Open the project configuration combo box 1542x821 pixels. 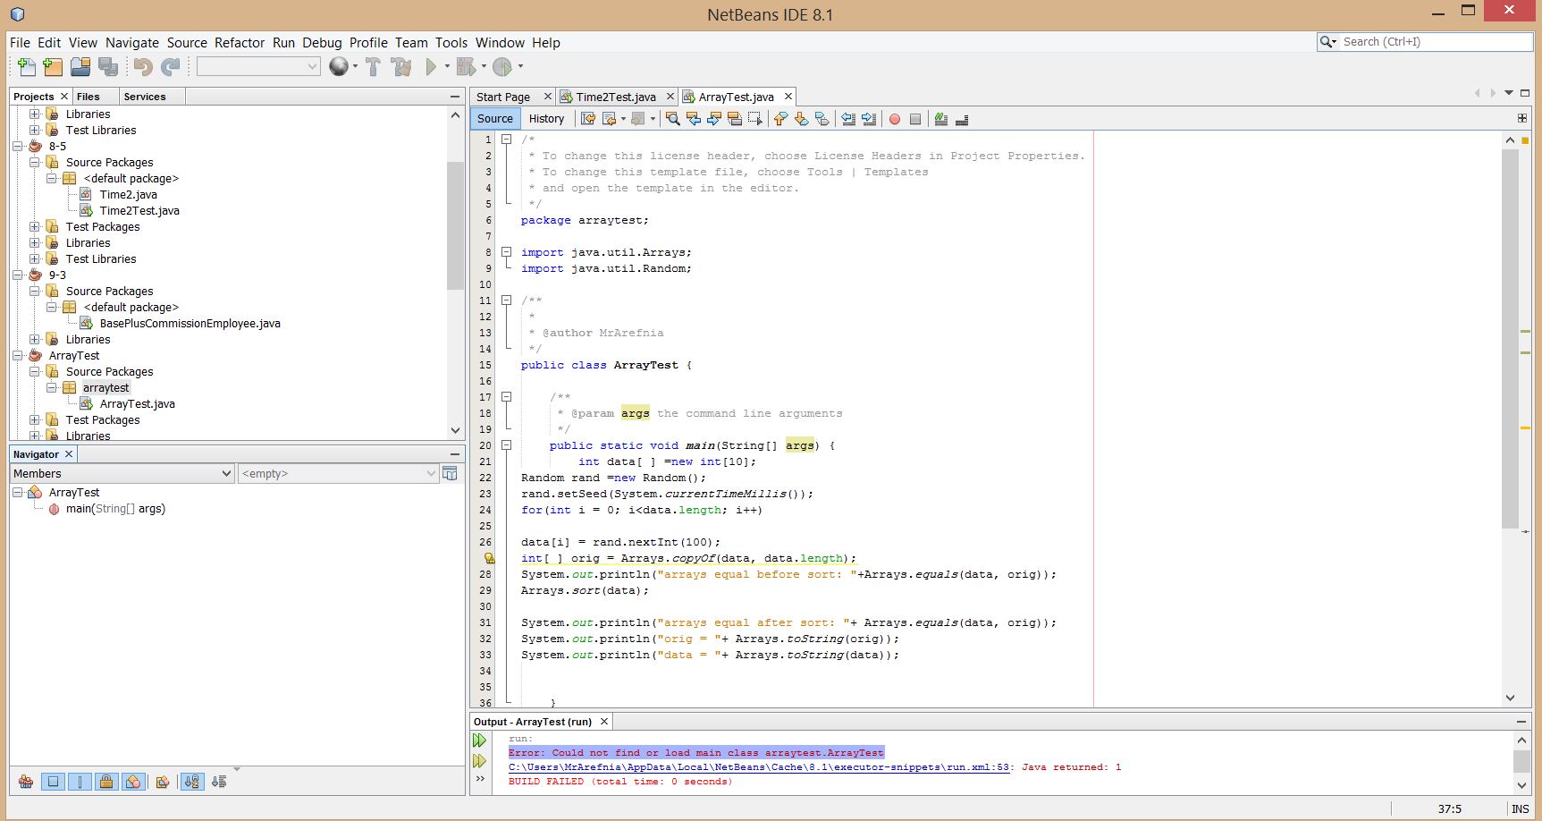pos(258,66)
